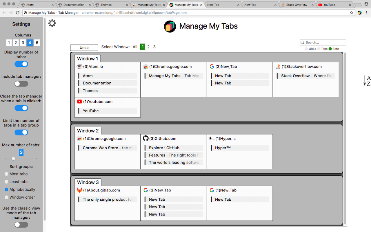Toggle limit number of tabs switch
371x232 pixels.
(21, 133)
